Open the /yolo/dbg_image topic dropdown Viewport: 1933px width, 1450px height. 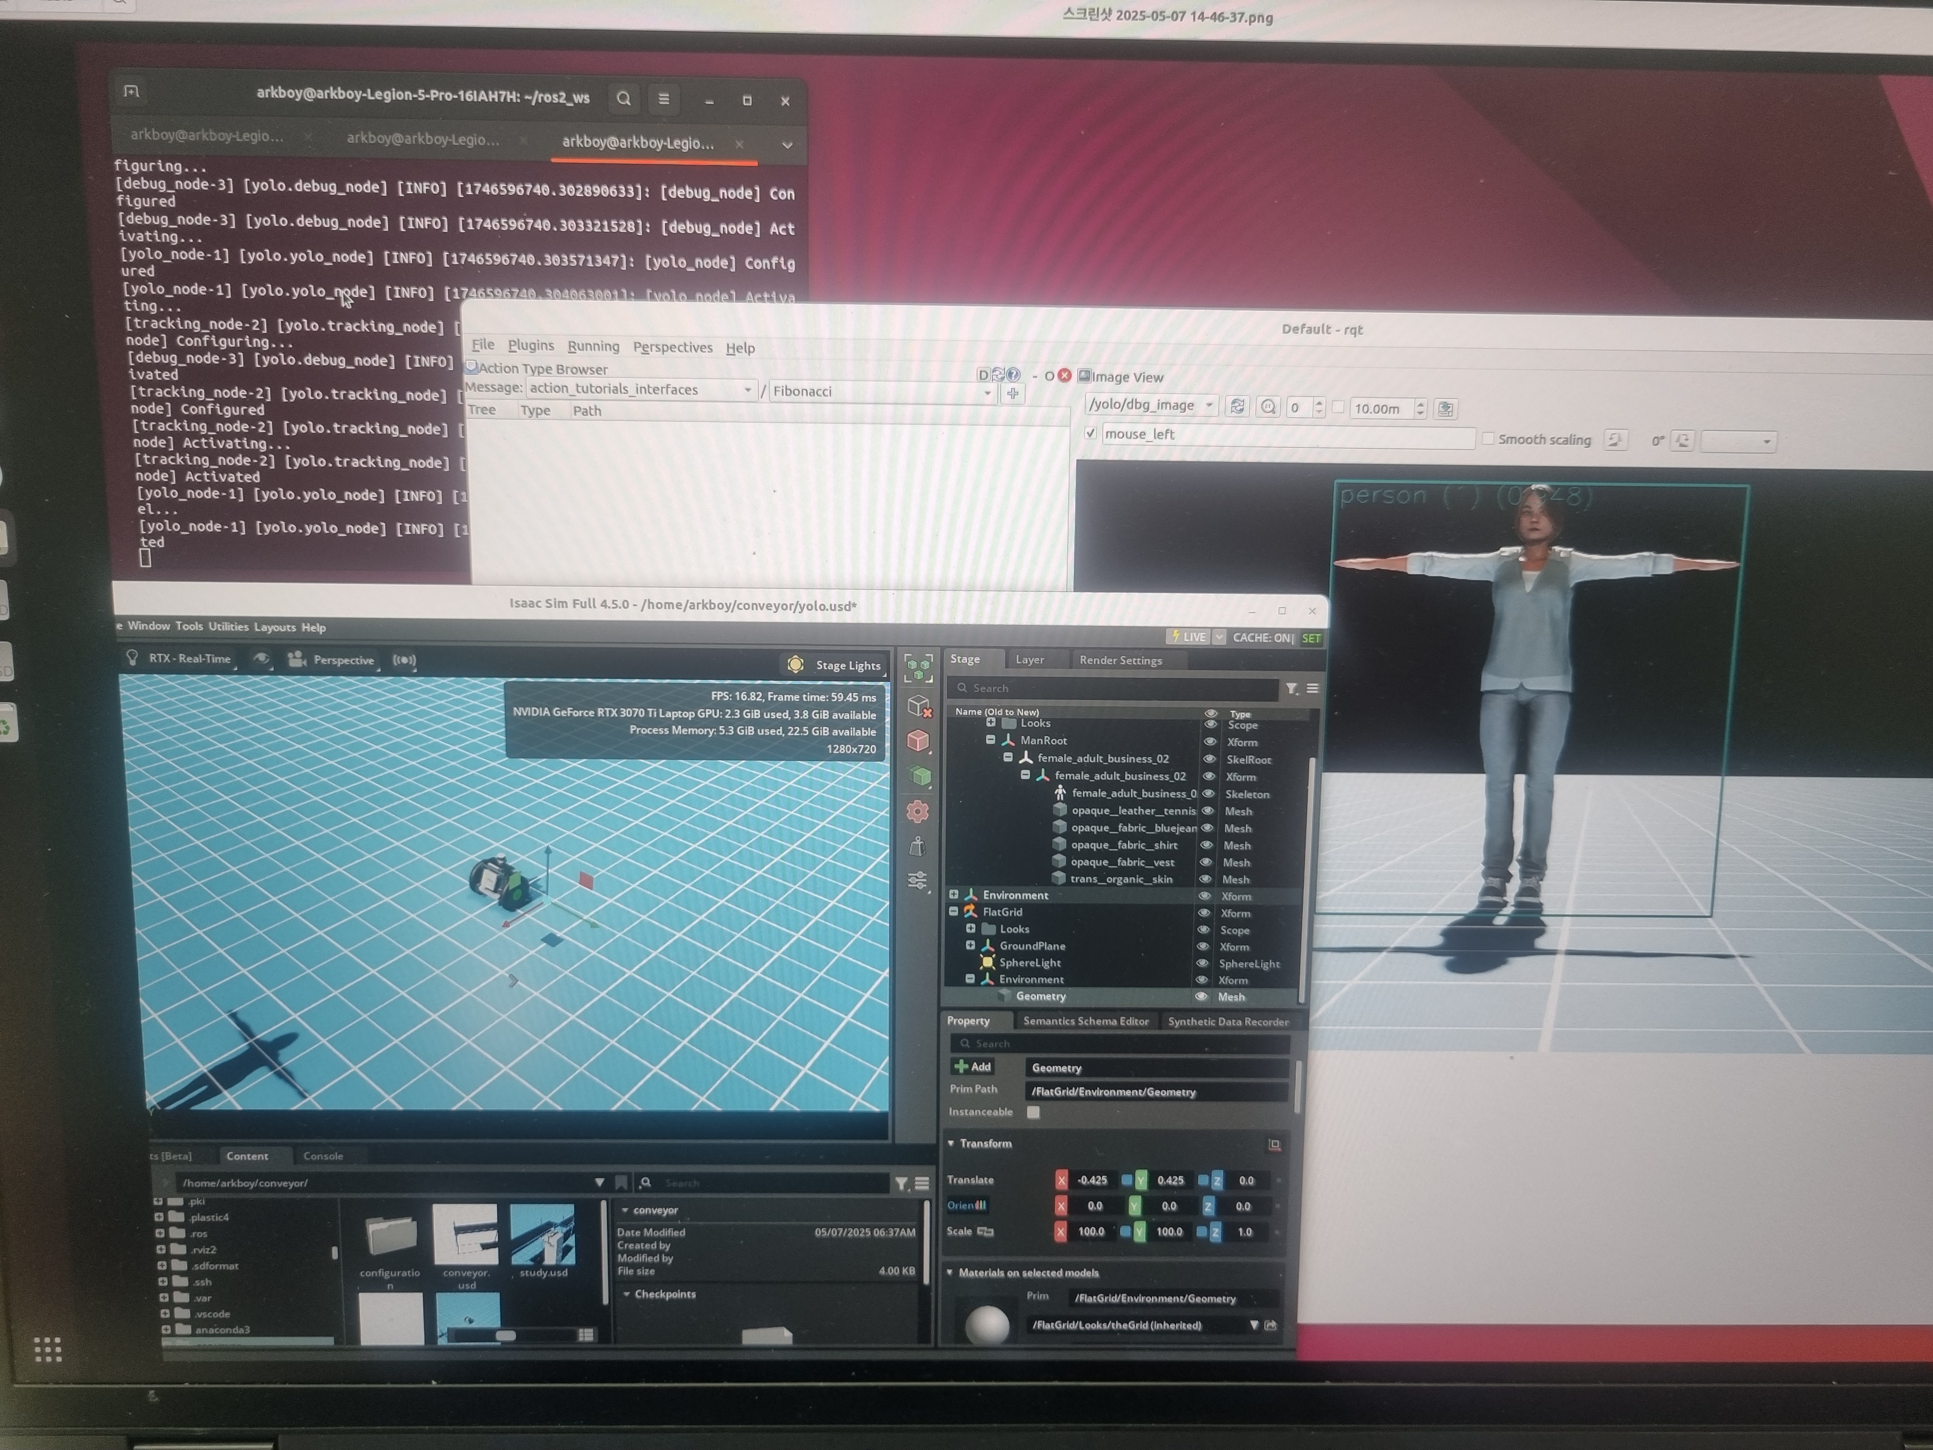pos(1151,405)
